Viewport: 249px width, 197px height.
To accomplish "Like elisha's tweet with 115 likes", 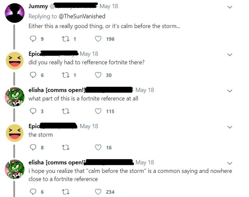I will (98, 111).
